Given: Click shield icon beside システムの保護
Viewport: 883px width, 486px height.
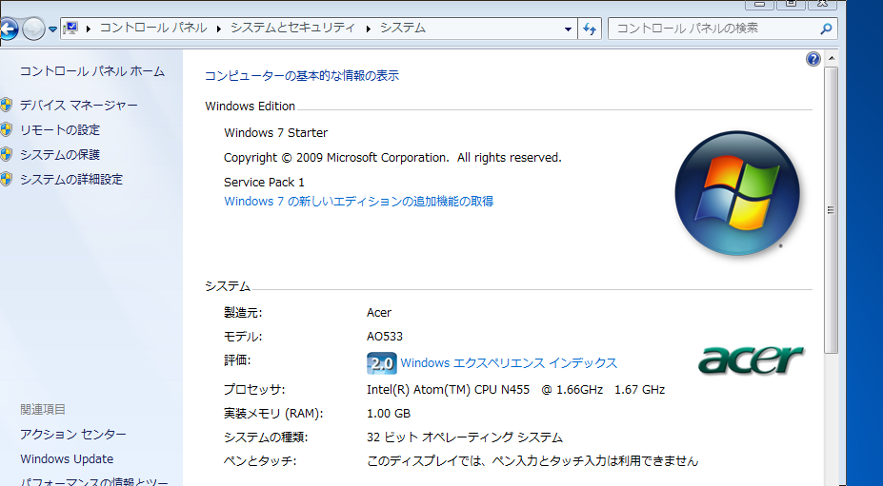Looking at the screenshot, I should (x=7, y=155).
